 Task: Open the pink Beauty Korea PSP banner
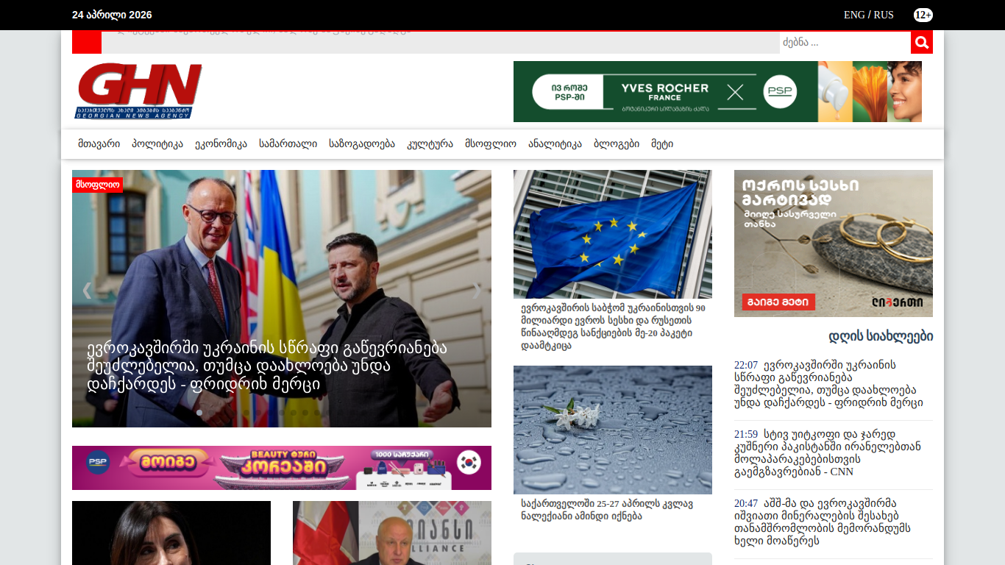(282, 468)
